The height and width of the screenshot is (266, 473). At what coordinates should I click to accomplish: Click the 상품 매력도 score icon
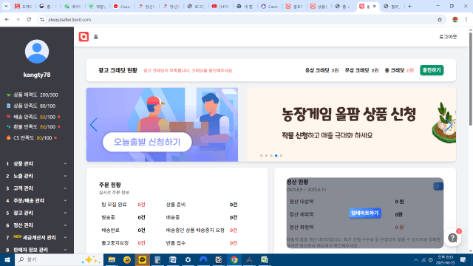8,95
